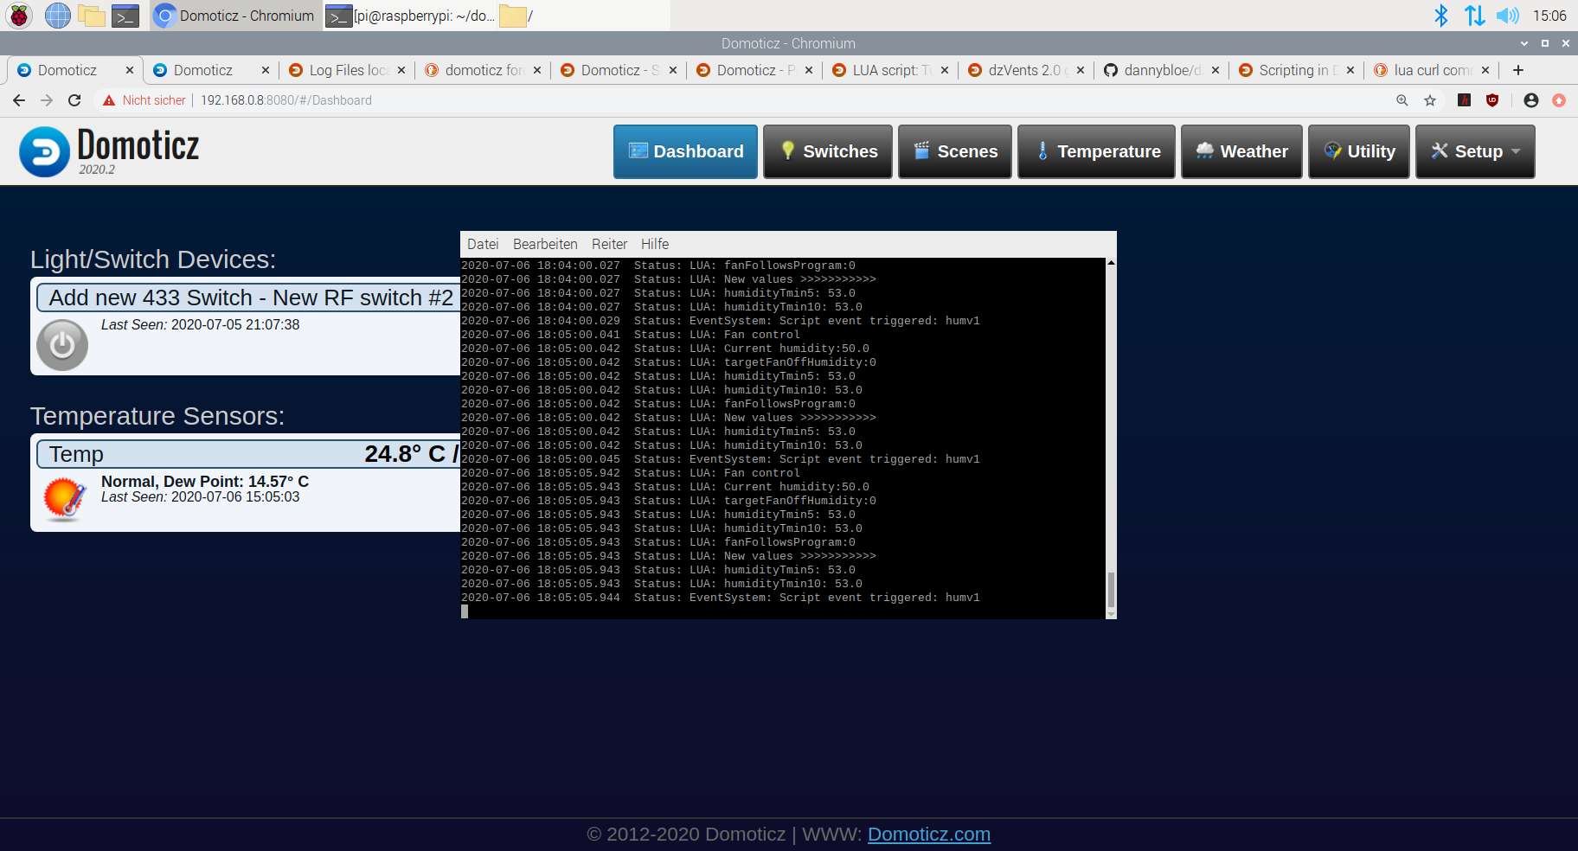
Task: Open the file manager folder icon in taskbar
Action: click(92, 16)
